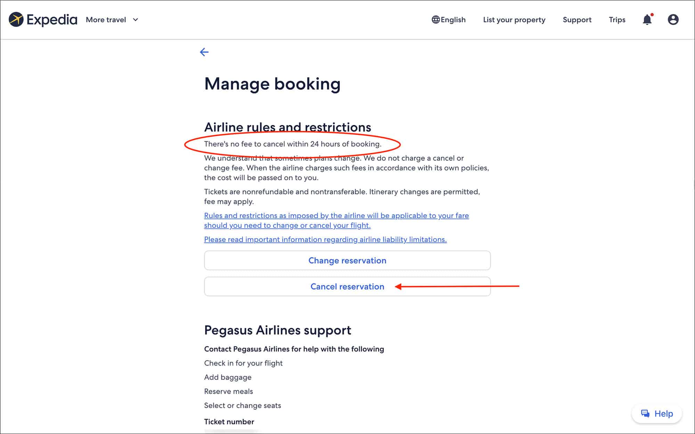Open the More travel dropdown
Screen dimensions: 695x434
pyautogui.click(x=112, y=20)
